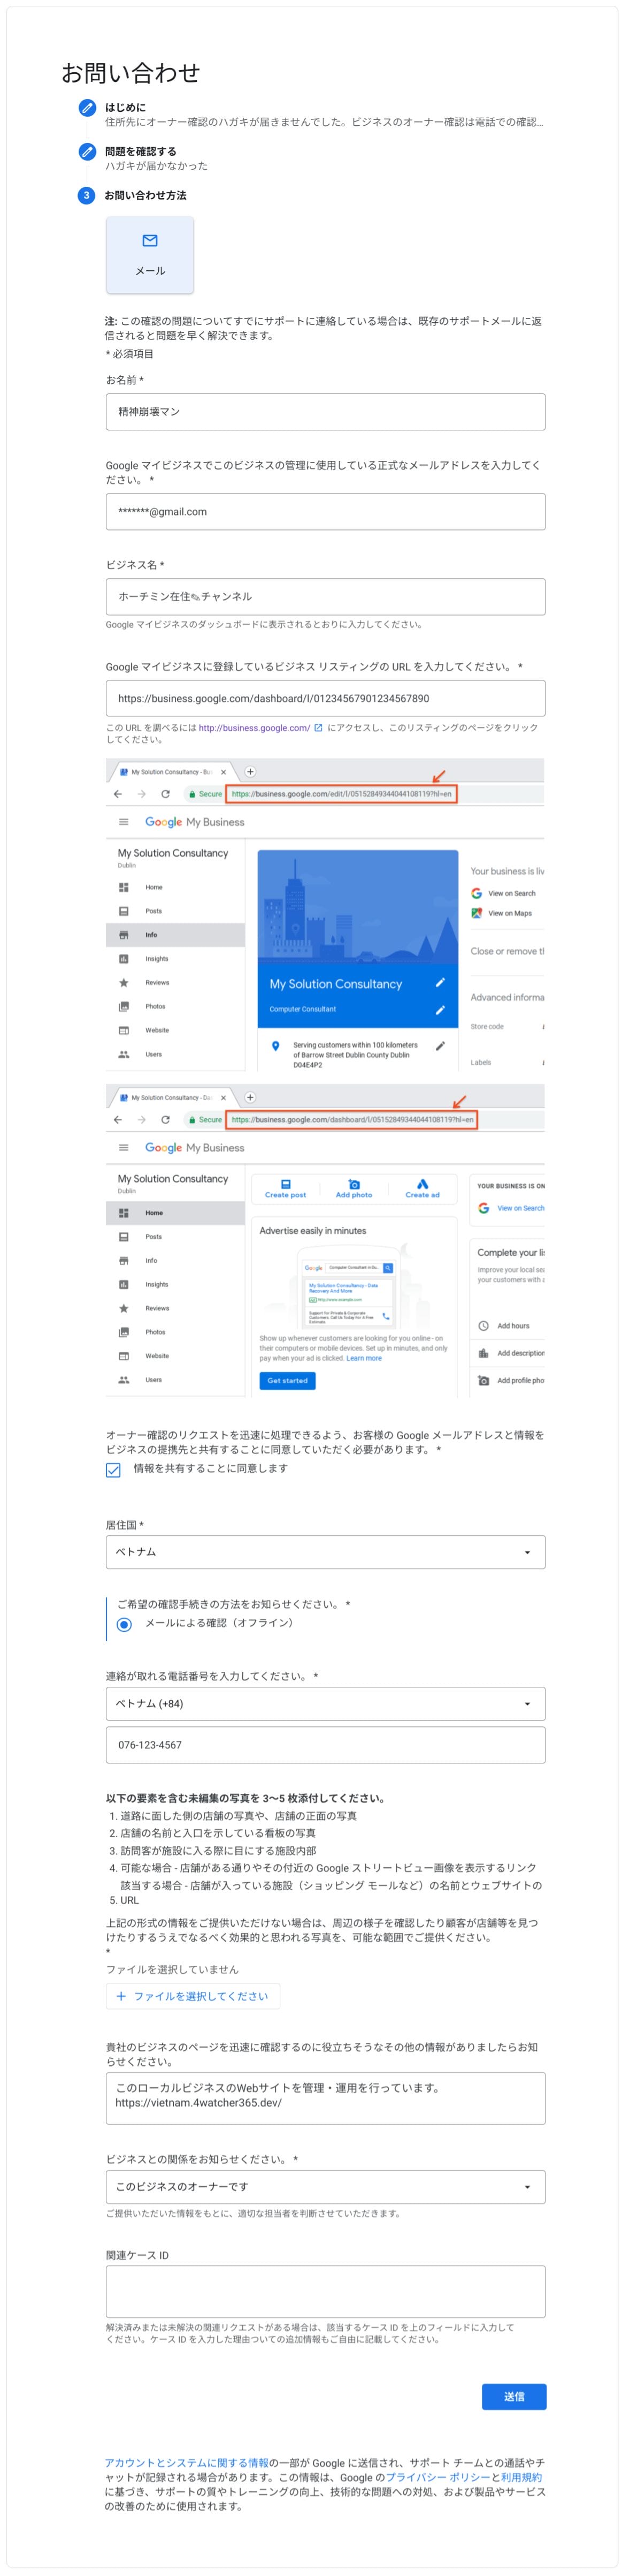This screenshot has width=630, height=2576.
Task: Open the relationship dropdown このビジネスのオーナーです
Action: [326, 2188]
